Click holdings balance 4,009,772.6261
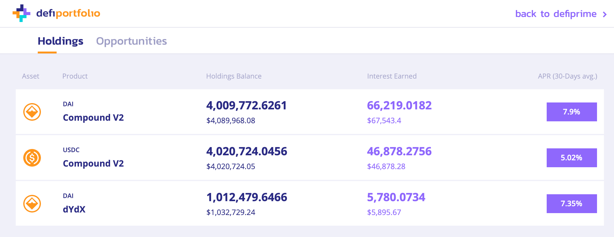The image size is (614, 237). (247, 106)
